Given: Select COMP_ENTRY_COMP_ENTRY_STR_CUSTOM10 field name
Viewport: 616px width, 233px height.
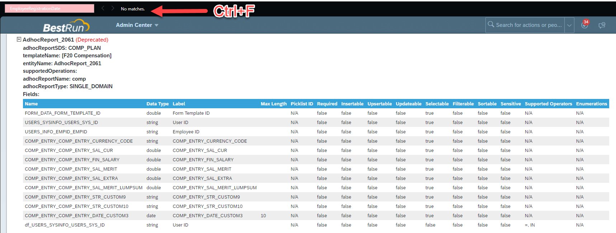Looking at the screenshot, I should tap(76, 206).
